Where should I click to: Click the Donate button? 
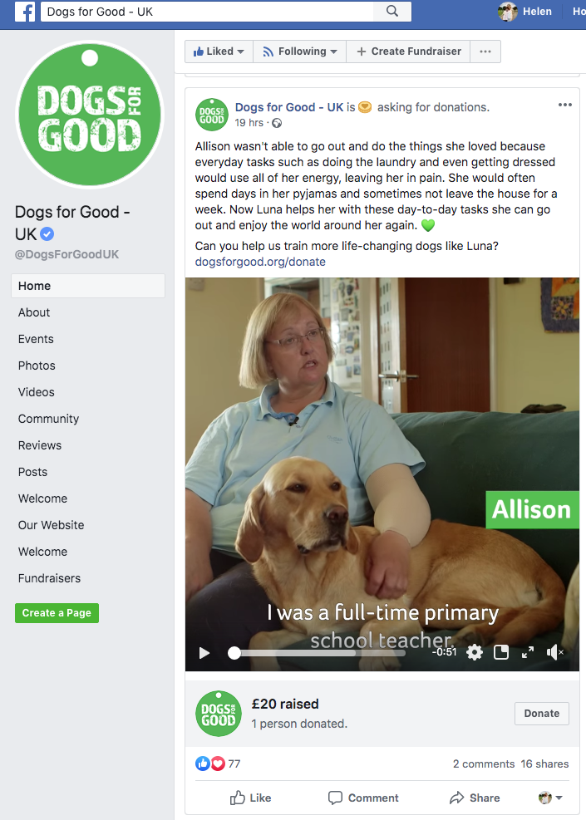coord(541,714)
